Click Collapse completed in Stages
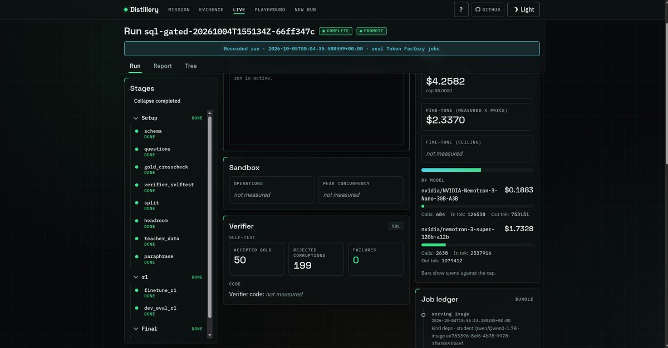Screen dimensions: 668x348 click(x=157, y=101)
